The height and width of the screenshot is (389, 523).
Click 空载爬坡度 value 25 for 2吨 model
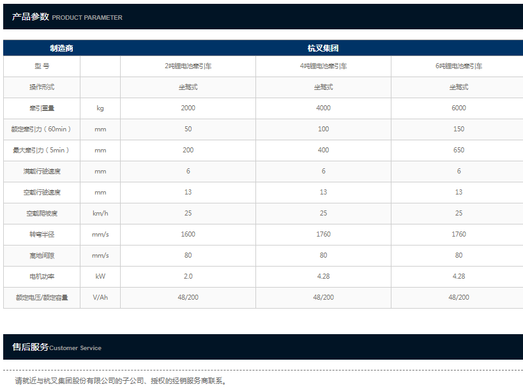tap(188, 213)
